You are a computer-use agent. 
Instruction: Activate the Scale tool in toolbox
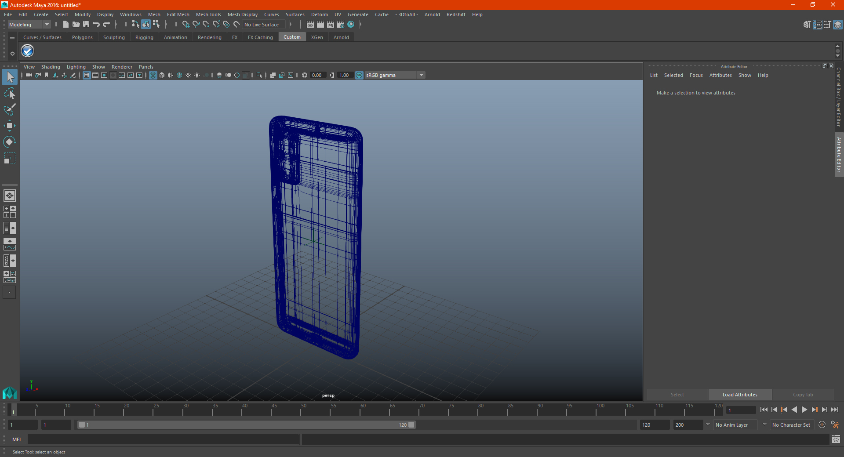pos(10,158)
